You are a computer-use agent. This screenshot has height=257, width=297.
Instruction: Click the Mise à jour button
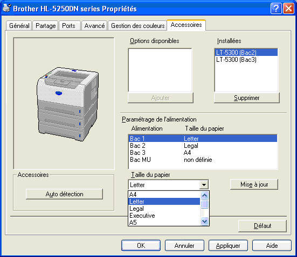click(x=254, y=184)
